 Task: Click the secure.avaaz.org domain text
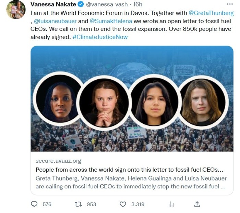click(x=58, y=161)
